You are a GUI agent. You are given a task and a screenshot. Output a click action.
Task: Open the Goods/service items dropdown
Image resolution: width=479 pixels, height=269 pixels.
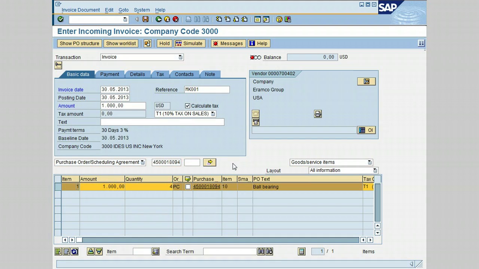pyautogui.click(x=370, y=162)
